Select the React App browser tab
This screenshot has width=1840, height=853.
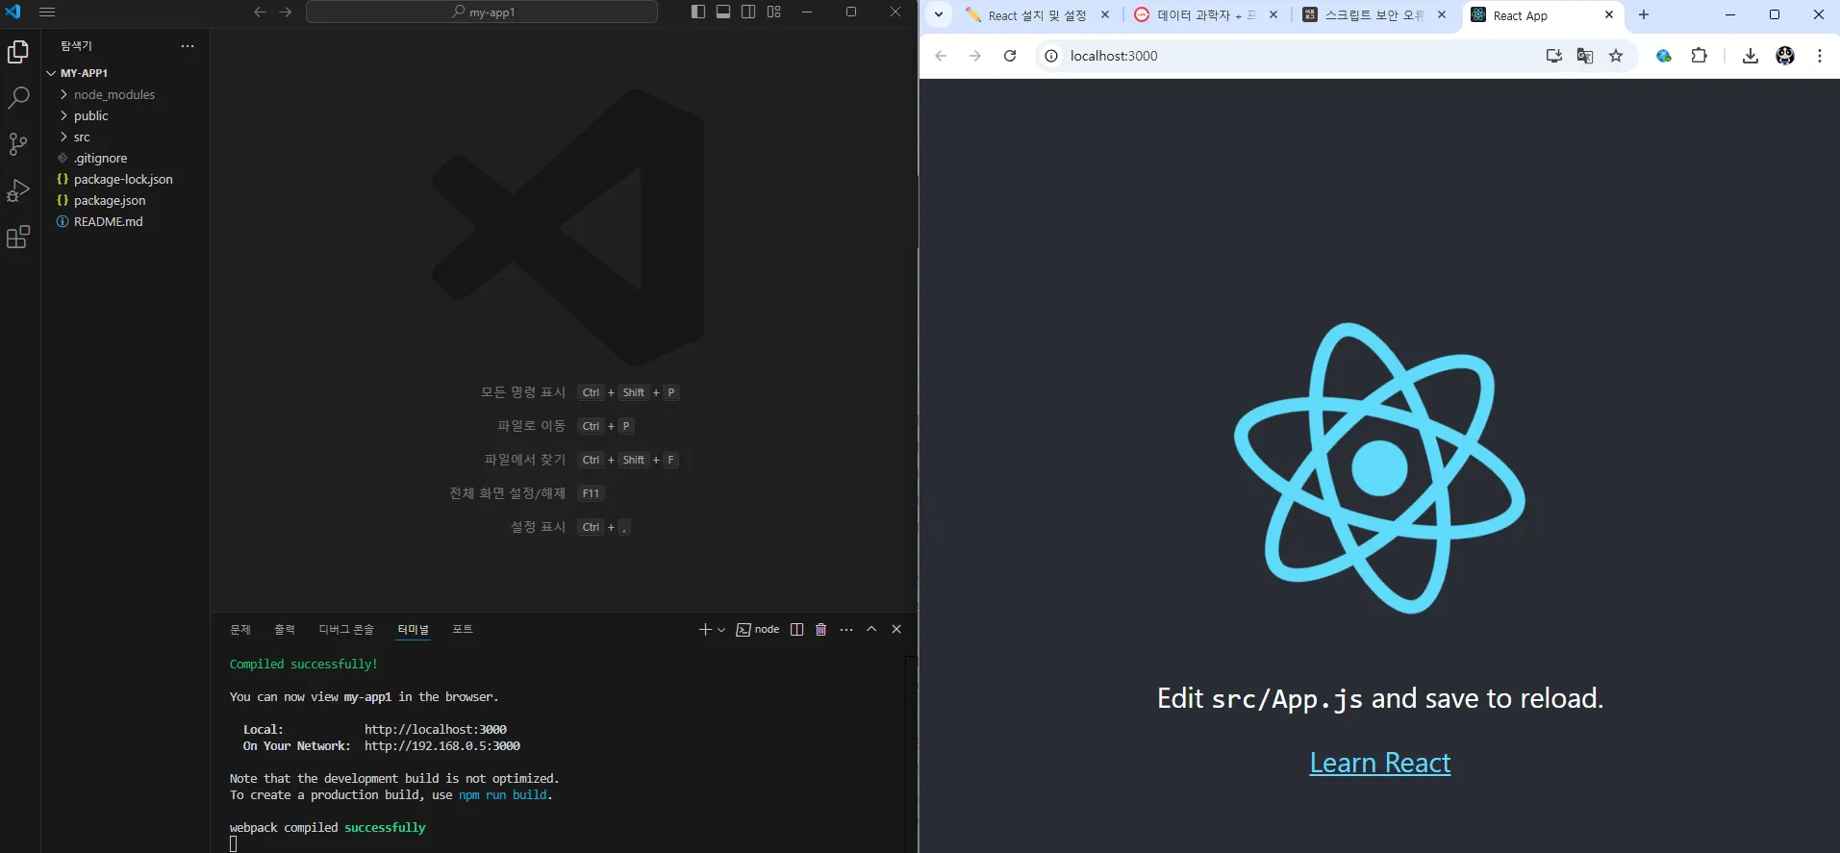[x=1543, y=15]
